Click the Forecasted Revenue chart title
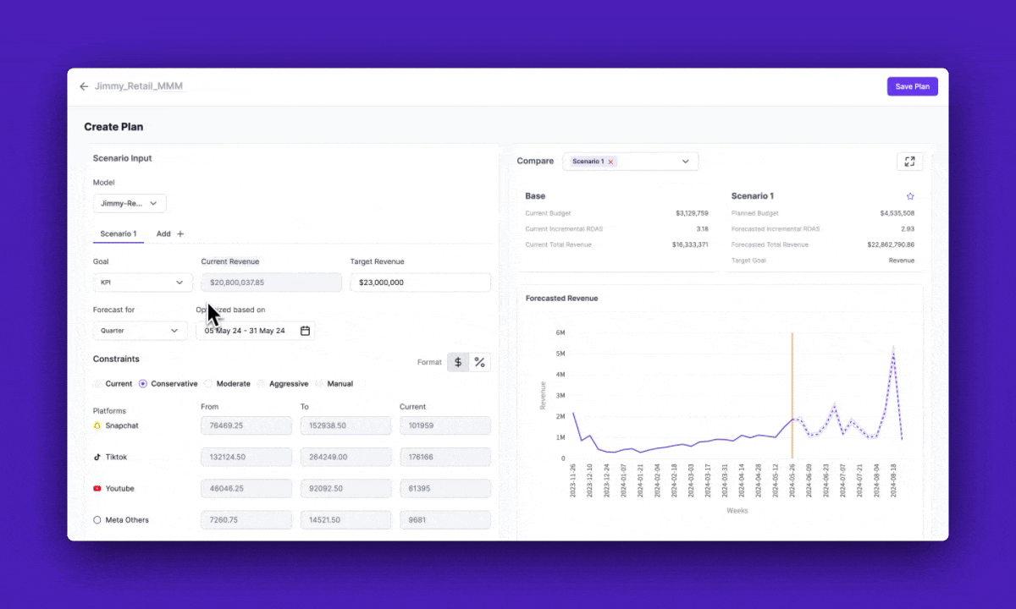The height and width of the screenshot is (609, 1016). pos(561,299)
